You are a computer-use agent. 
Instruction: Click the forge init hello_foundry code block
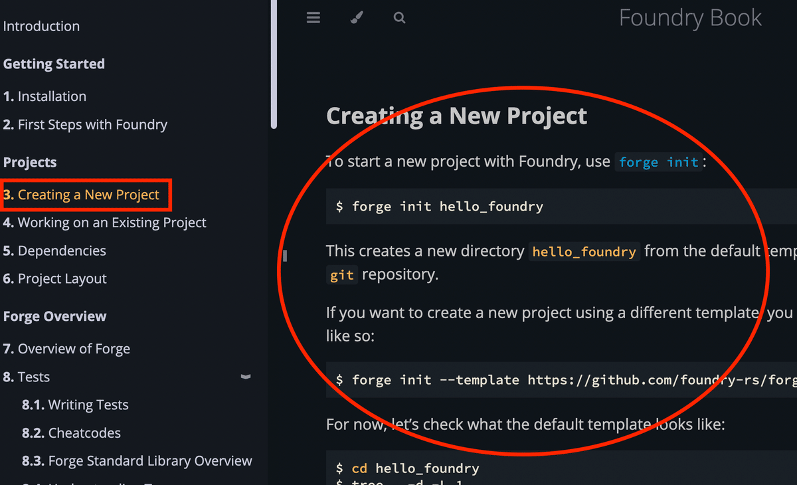tap(561, 206)
